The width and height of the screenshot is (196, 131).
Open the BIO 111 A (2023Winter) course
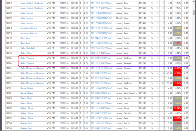click(x=101, y=78)
